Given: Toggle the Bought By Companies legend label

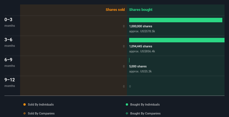Looking at the screenshot, I should [145, 113].
